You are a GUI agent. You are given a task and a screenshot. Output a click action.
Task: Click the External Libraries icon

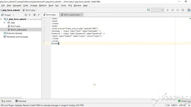pos(5,33)
